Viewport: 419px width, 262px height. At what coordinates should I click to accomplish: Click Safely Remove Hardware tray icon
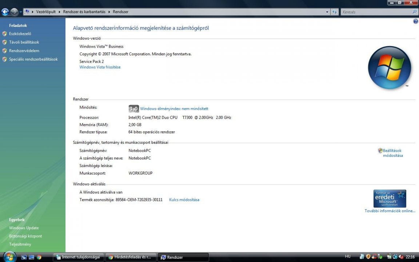tap(380, 257)
